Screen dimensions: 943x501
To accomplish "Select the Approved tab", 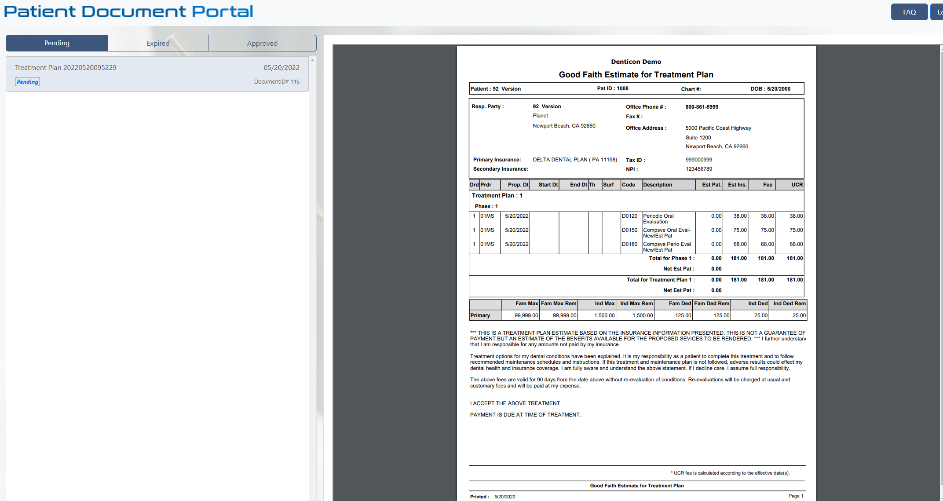I will tap(262, 43).
